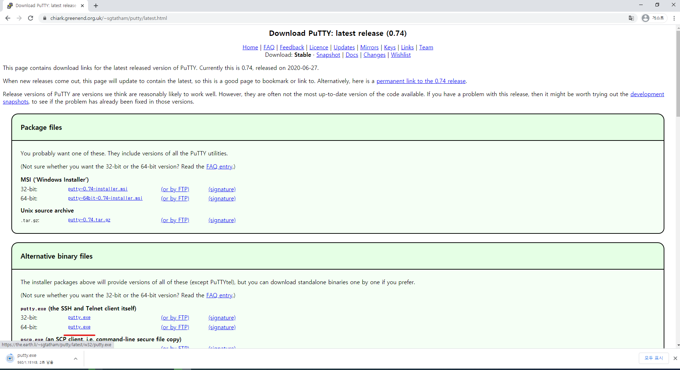Click the Show all downloads button
Viewport: 680px width, 370px height.
[x=654, y=358]
